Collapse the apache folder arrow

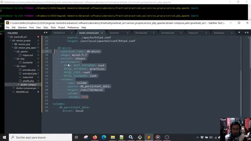[x=15, y=51]
